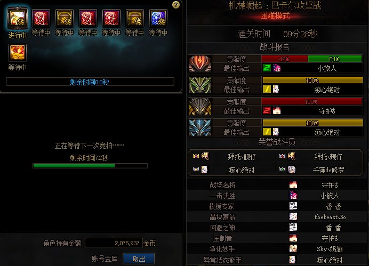Select the auction item marked 进行中

[x=18, y=18]
